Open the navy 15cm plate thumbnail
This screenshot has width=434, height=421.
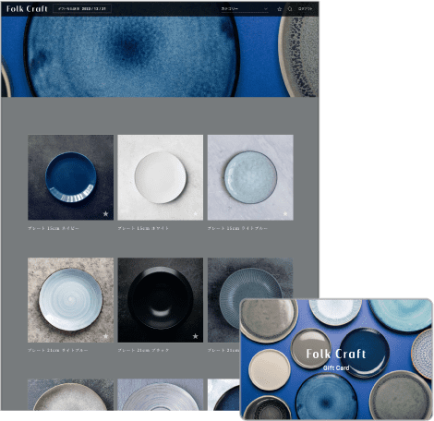[x=70, y=177]
